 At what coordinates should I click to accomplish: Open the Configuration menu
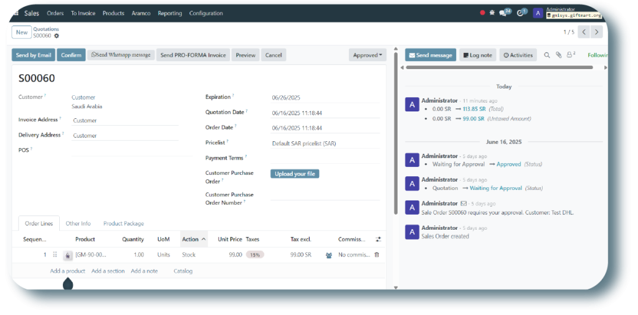click(x=206, y=13)
